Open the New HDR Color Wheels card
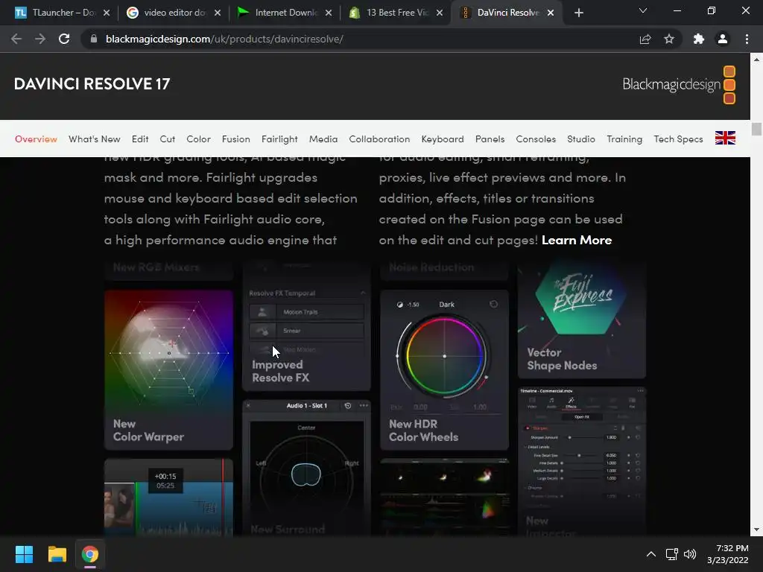This screenshot has height=572, width=763. (444, 369)
